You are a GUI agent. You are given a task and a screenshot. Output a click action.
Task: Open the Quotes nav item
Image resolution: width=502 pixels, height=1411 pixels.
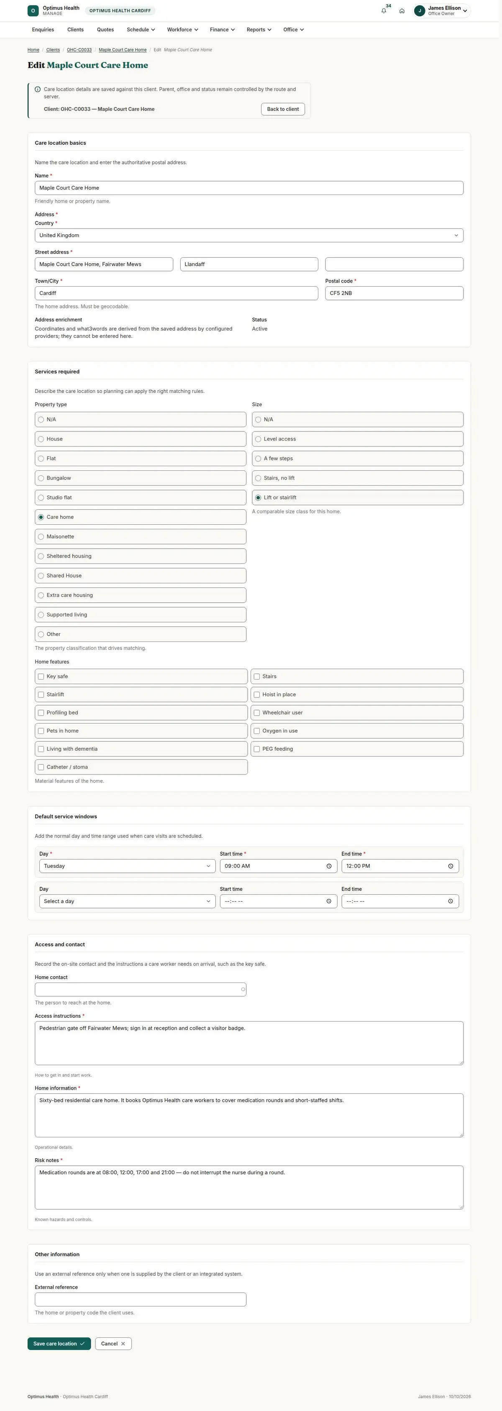tap(105, 30)
